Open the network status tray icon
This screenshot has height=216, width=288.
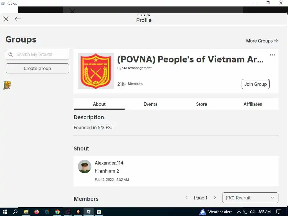246,212
